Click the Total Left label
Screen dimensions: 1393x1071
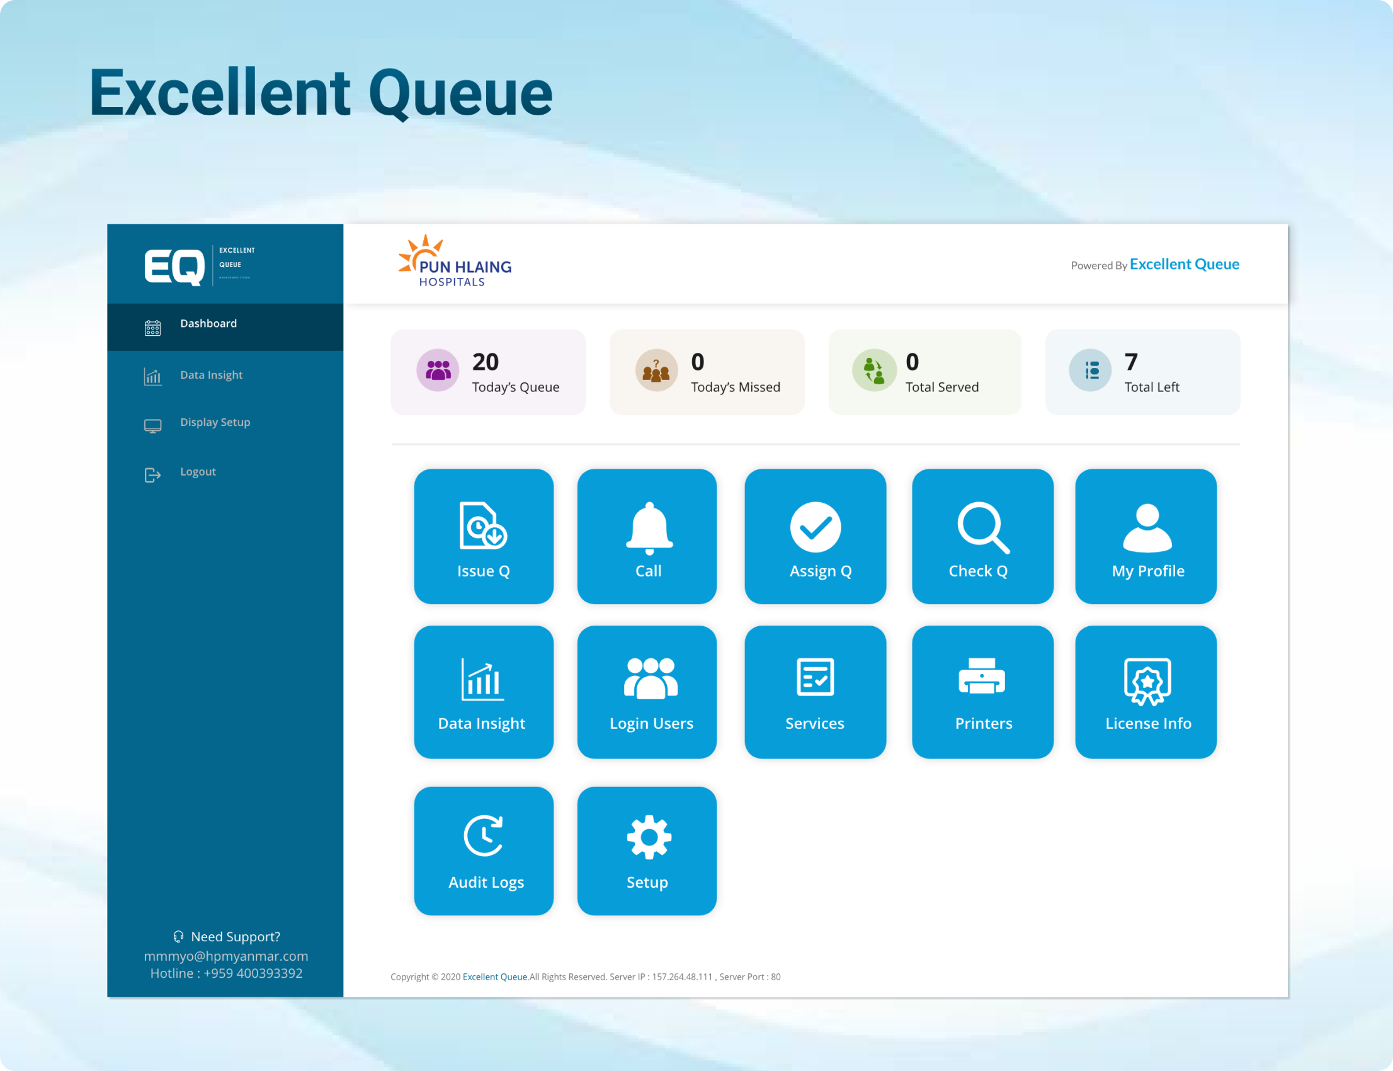(x=1151, y=387)
